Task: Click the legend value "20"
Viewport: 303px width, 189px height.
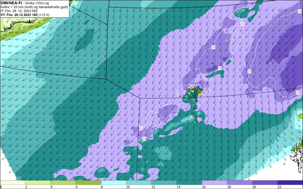Action: pos(254,187)
